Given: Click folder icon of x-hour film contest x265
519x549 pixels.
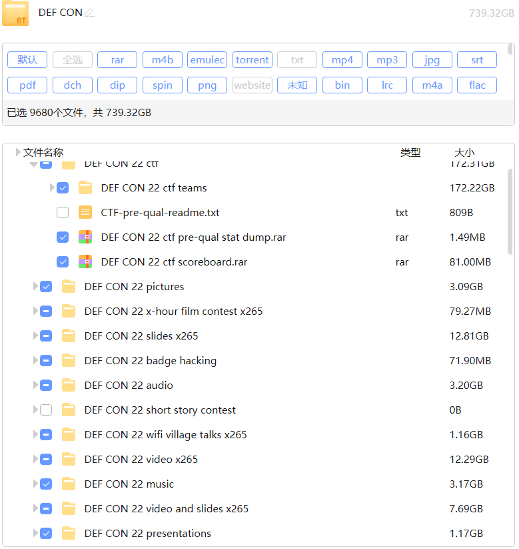Looking at the screenshot, I should coord(69,311).
